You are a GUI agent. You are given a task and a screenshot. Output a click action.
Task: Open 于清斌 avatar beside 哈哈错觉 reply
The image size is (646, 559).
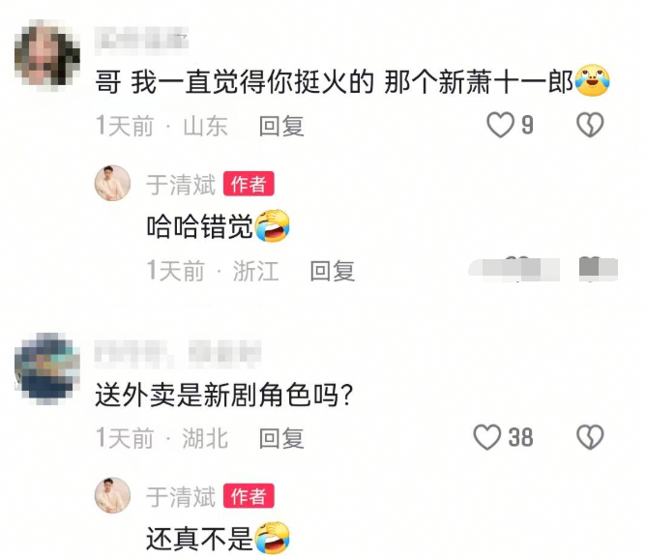point(112,183)
